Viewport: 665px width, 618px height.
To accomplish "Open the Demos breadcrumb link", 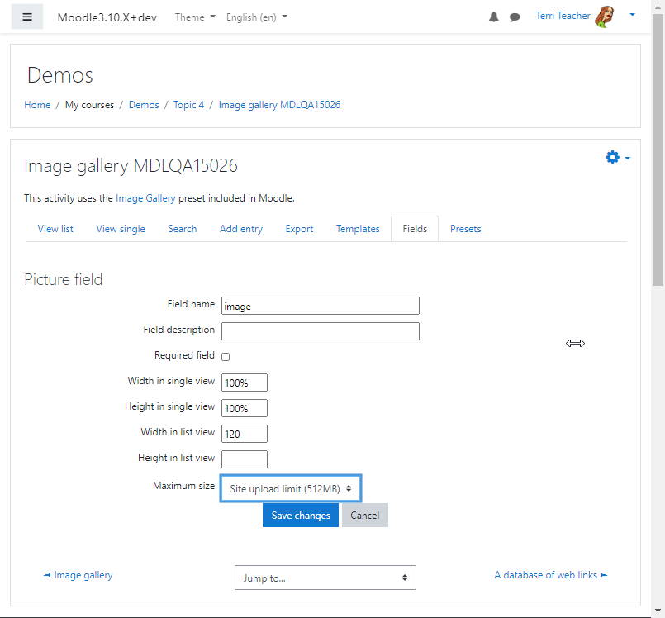I will (x=144, y=105).
